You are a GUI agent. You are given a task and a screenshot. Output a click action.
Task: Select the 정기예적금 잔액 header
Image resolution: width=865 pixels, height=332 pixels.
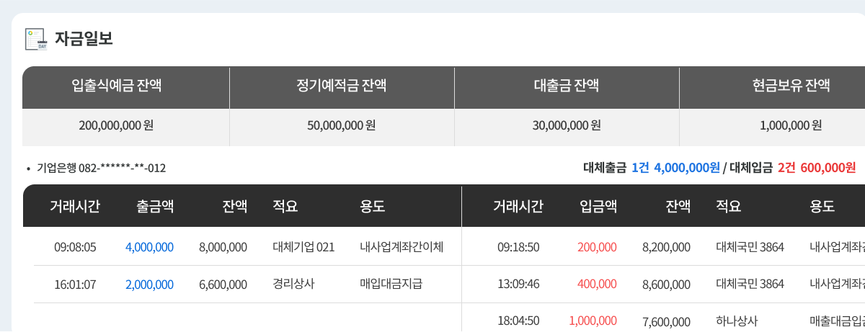point(341,86)
